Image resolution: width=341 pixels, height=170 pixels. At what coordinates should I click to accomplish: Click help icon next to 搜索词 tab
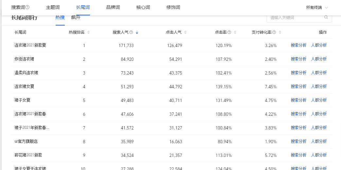(27, 8)
